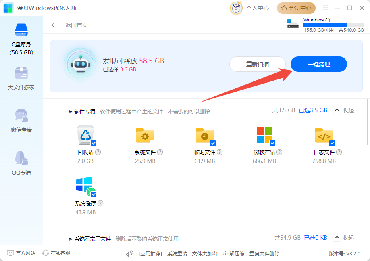Show help for 回收站 question mark
This screenshot has height=261, width=370.
98,152
